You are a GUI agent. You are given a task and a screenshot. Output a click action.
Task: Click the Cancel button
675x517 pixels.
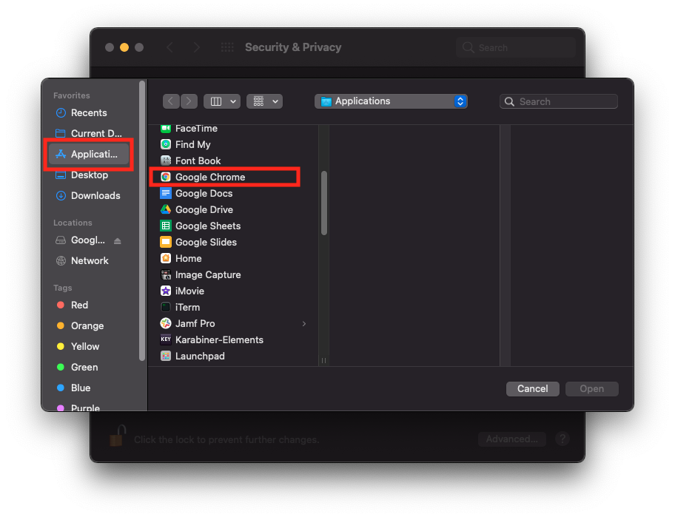pos(532,389)
